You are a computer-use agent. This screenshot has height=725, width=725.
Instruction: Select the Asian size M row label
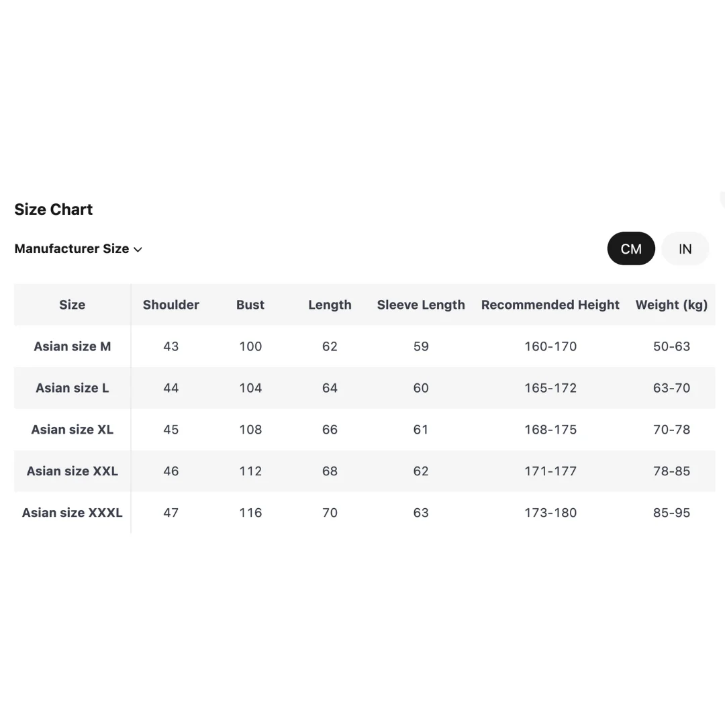(72, 346)
